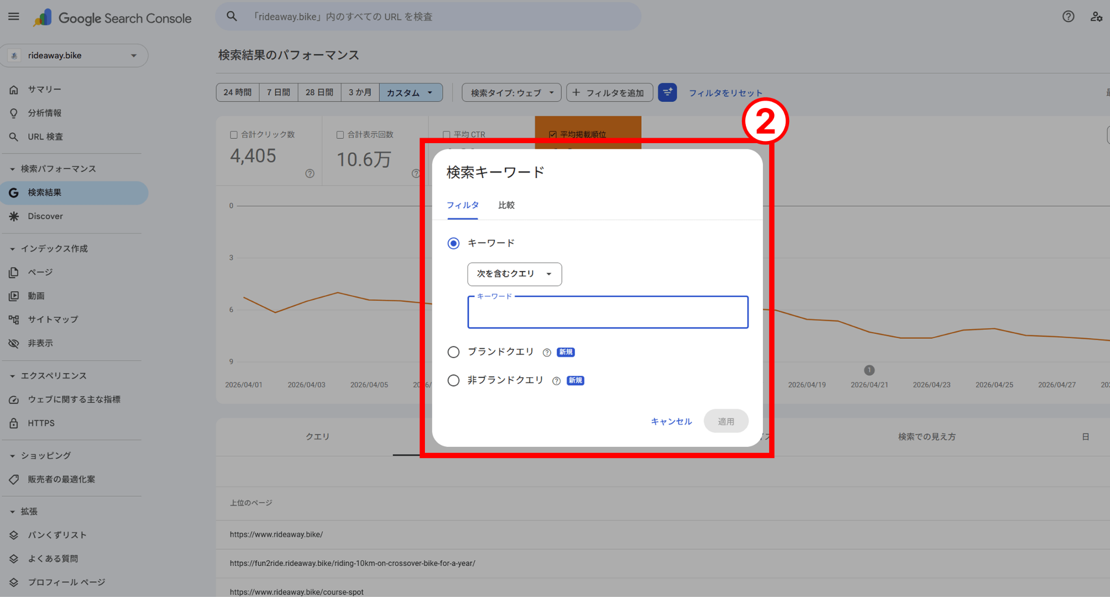Click the 適用 button
Viewport: 1110px width, 597px height.
(x=726, y=421)
